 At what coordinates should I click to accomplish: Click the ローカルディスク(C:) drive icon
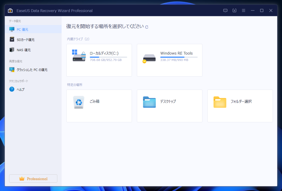(79, 56)
